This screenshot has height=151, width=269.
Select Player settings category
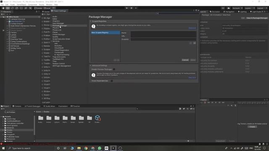tap(55, 32)
